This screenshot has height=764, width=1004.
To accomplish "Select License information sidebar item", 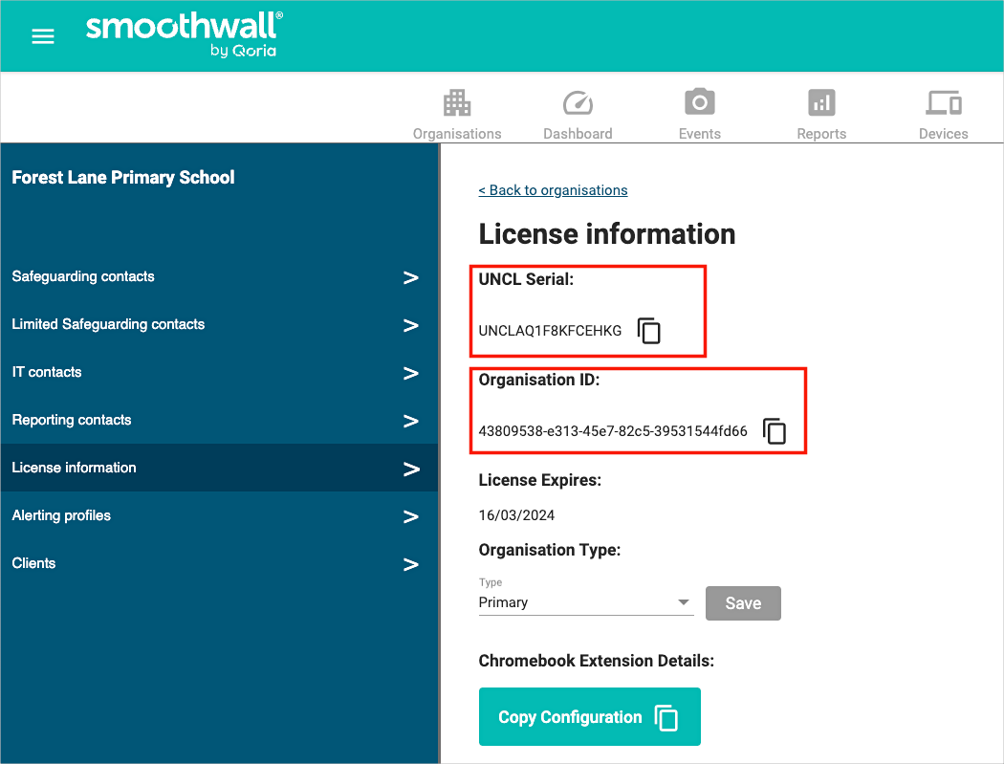I will (x=75, y=468).
